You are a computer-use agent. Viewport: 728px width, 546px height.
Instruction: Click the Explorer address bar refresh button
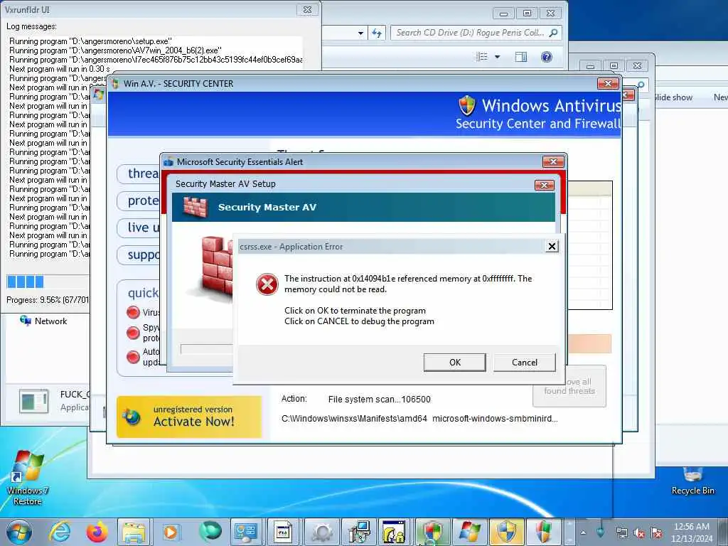point(377,33)
